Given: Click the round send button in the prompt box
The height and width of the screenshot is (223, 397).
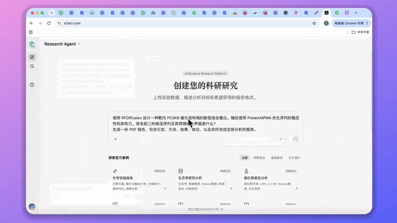Looking at the screenshot, I should (x=295, y=139).
